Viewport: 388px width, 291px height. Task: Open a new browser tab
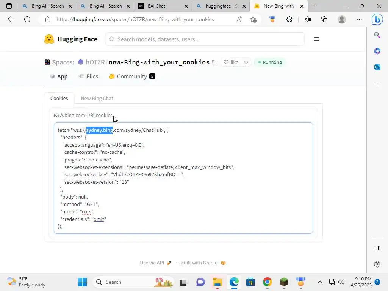point(314,6)
